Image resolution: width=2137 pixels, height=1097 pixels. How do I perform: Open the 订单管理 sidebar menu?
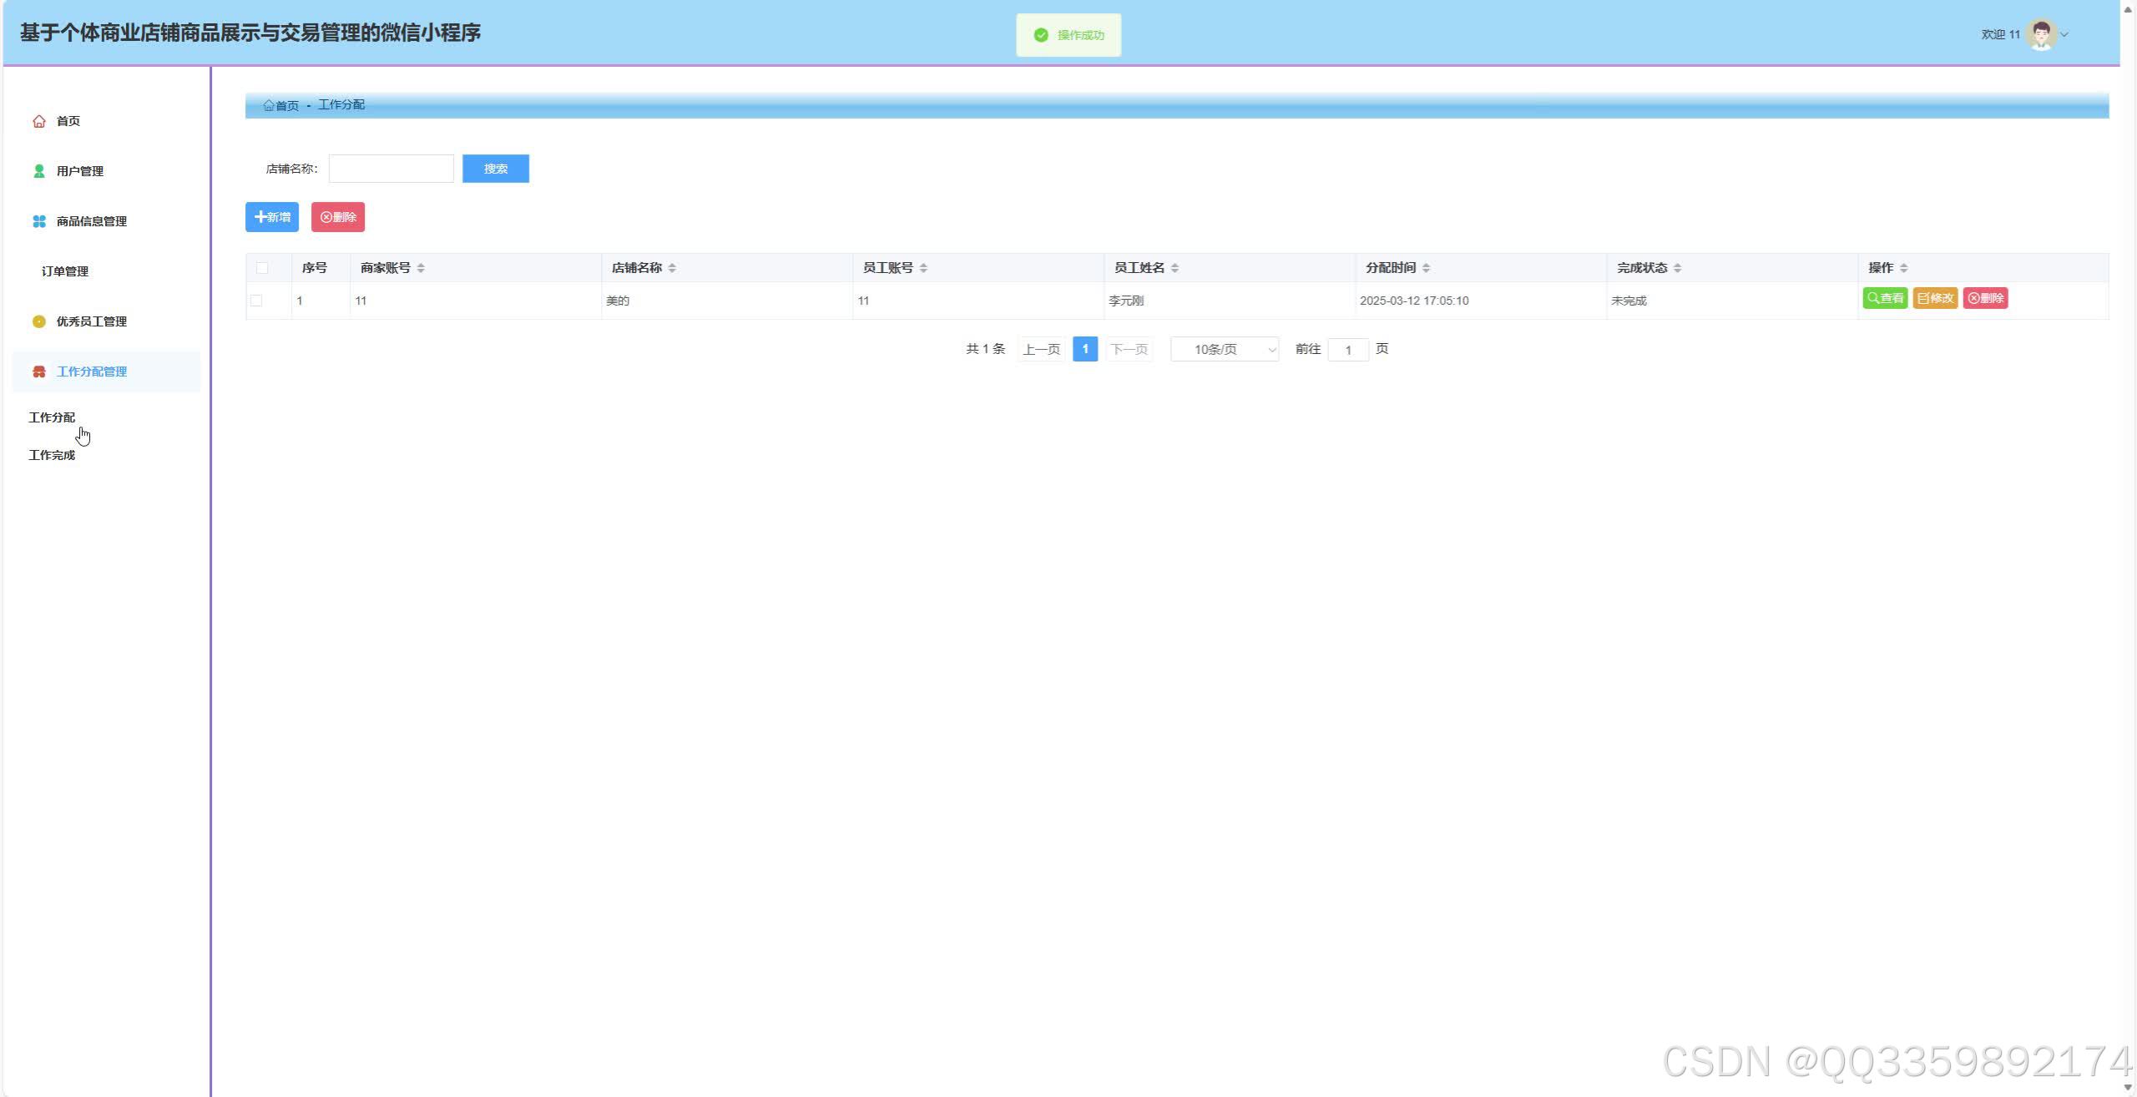[x=65, y=271]
